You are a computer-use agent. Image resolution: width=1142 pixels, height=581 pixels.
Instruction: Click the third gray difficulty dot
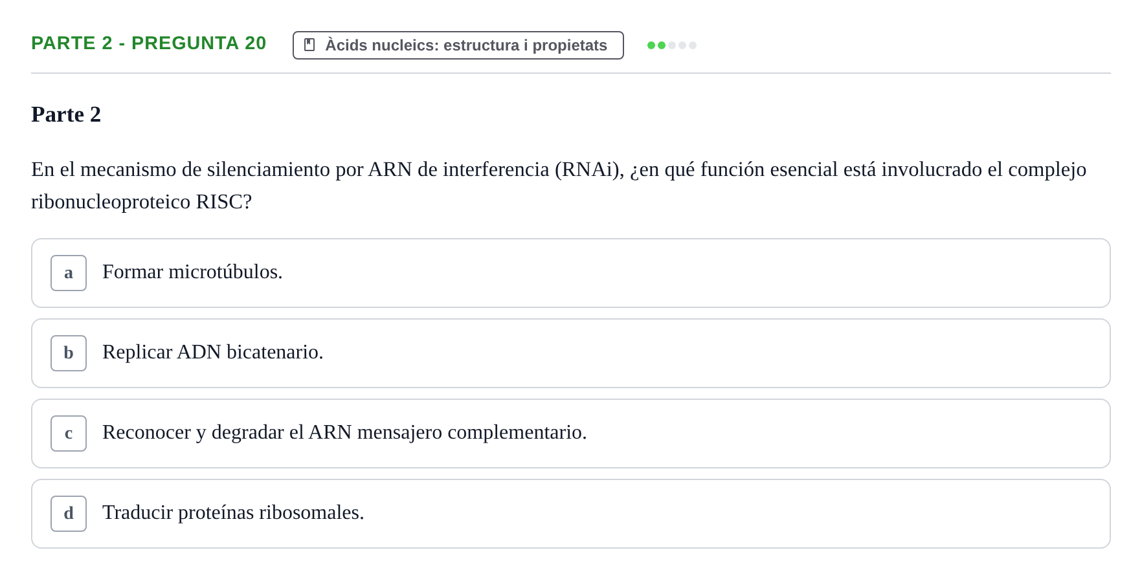(x=672, y=45)
